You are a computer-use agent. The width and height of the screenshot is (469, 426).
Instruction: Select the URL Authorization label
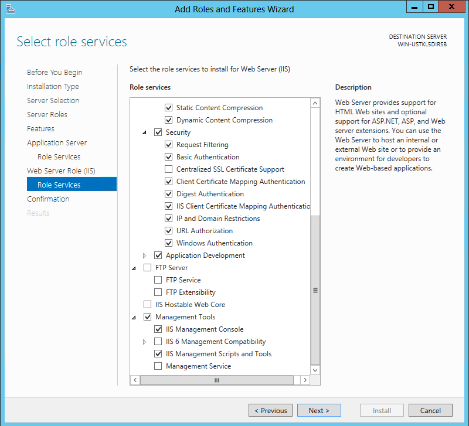click(x=205, y=231)
